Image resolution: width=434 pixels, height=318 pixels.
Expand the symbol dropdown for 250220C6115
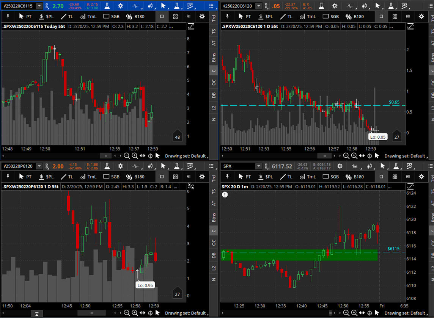39,6
